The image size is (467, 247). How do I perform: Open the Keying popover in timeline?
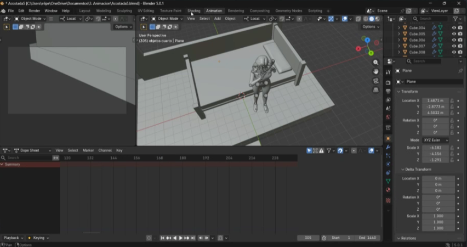[x=39, y=238]
